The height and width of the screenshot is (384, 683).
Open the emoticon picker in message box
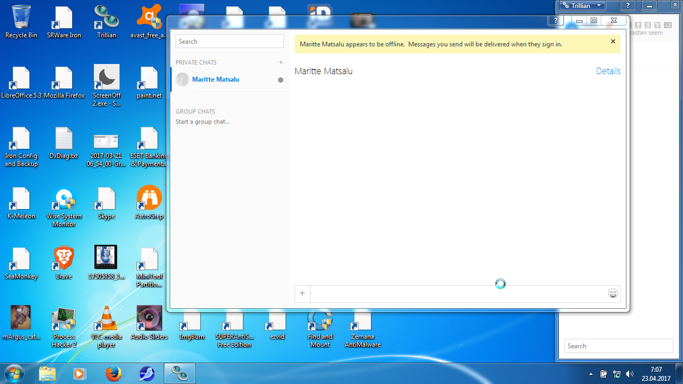pyautogui.click(x=613, y=293)
